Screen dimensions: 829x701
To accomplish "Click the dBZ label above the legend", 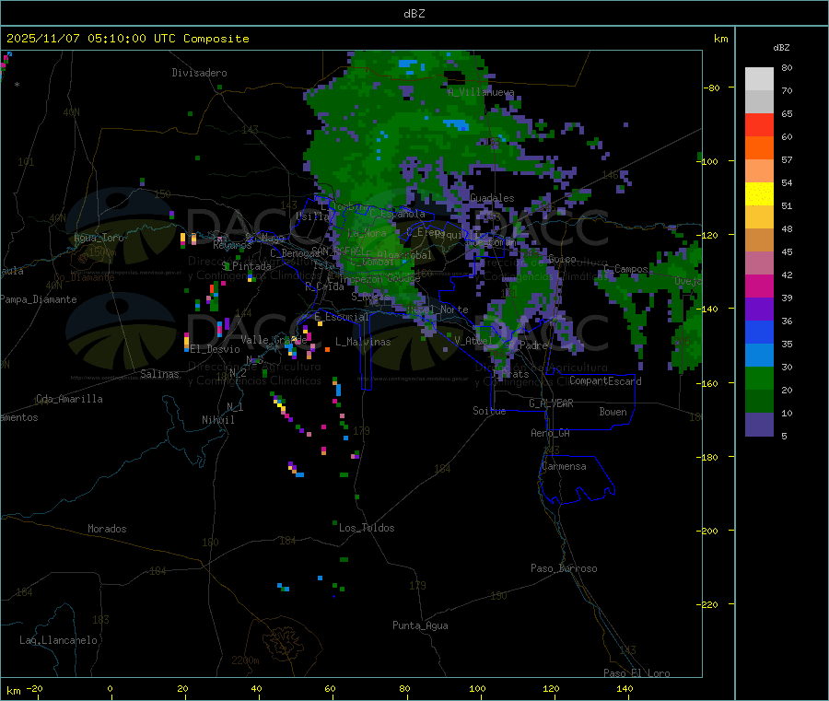I will (781, 48).
